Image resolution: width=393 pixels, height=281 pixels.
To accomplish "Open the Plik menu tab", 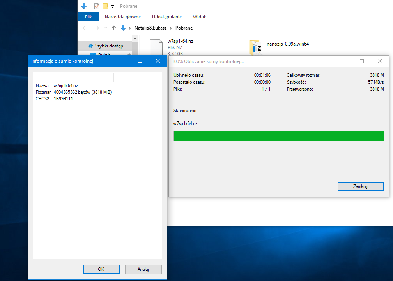I will 88,17.
